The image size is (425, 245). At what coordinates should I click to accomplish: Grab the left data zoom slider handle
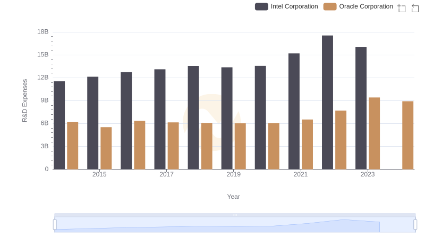tap(55, 225)
